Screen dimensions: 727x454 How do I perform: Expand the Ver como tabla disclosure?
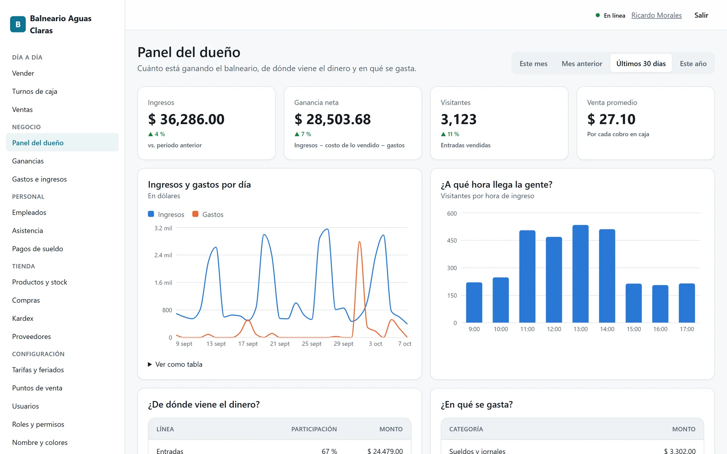[175, 364]
